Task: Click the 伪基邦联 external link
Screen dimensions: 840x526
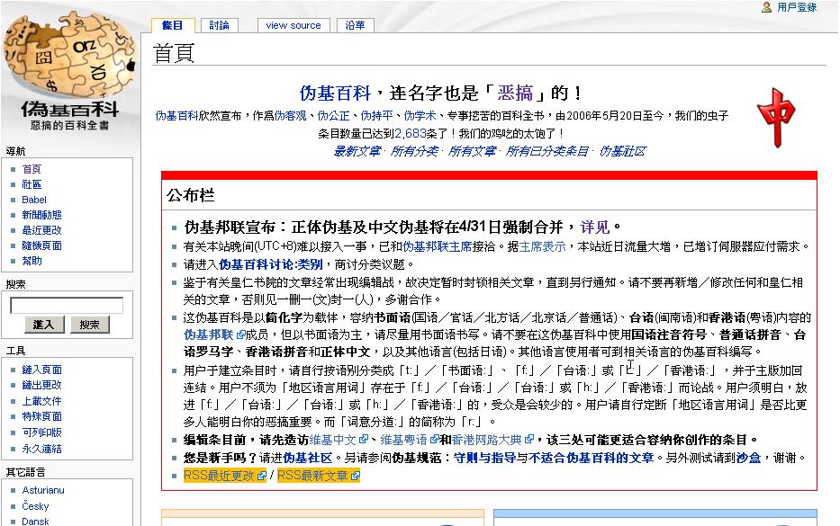Action: point(208,334)
